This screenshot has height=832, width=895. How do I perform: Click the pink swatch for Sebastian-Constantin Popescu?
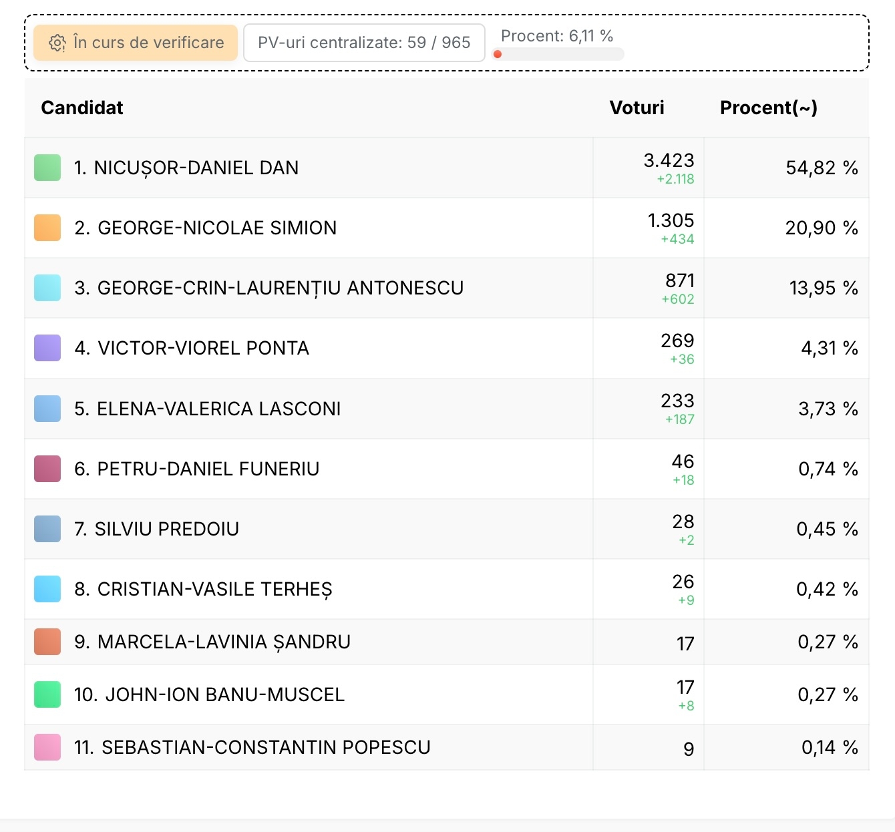click(47, 747)
